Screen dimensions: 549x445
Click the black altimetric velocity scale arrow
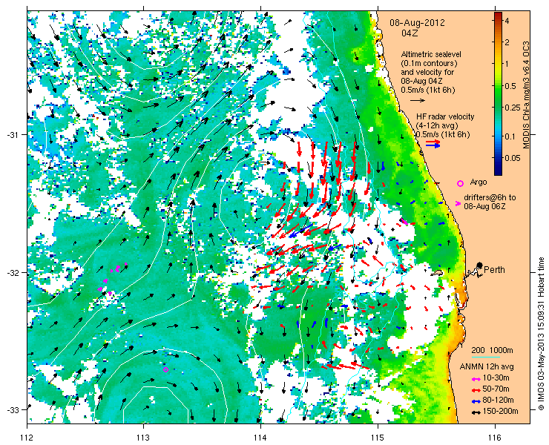[418, 100]
